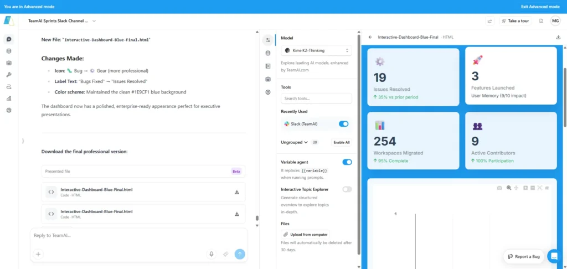Toggle the Slack (TeamAI) switch off
Viewport: 567px width, 269px height.
(343, 124)
